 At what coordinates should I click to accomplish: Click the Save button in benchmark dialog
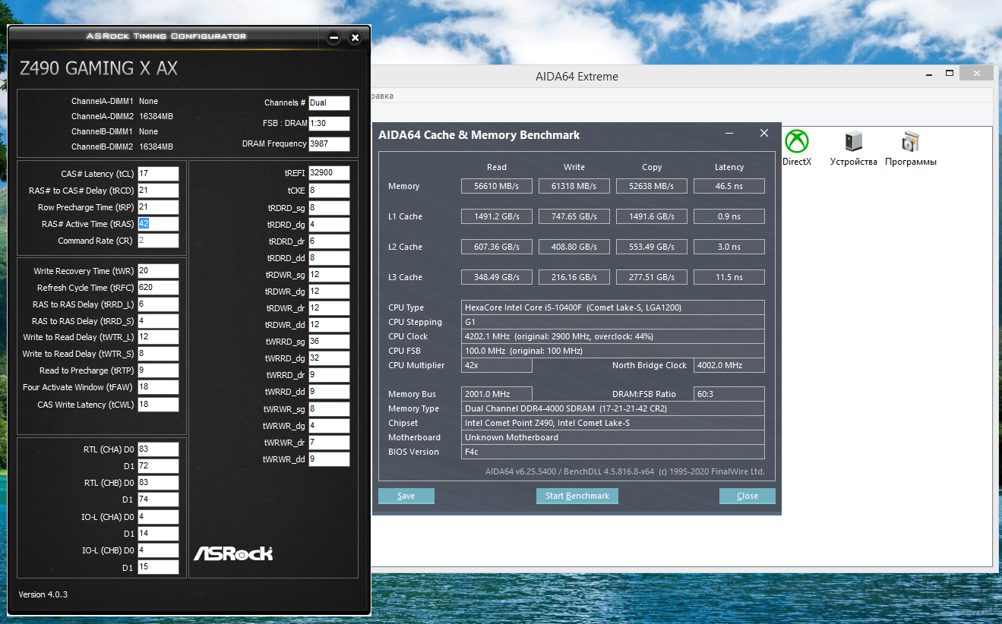pyautogui.click(x=406, y=496)
